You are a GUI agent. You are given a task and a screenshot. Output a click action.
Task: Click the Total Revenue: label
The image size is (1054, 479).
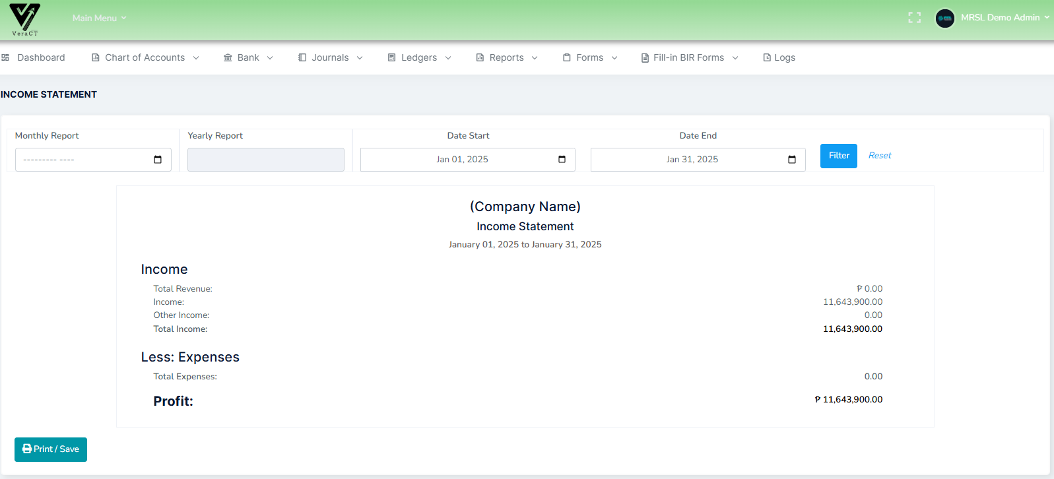183,288
